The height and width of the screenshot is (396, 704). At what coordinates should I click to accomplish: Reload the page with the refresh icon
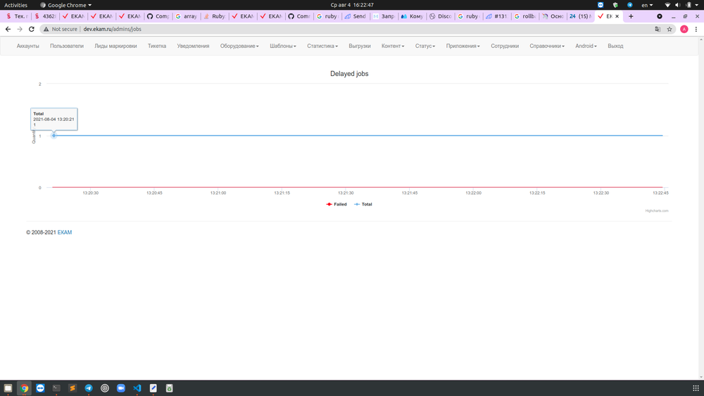pyautogui.click(x=32, y=29)
